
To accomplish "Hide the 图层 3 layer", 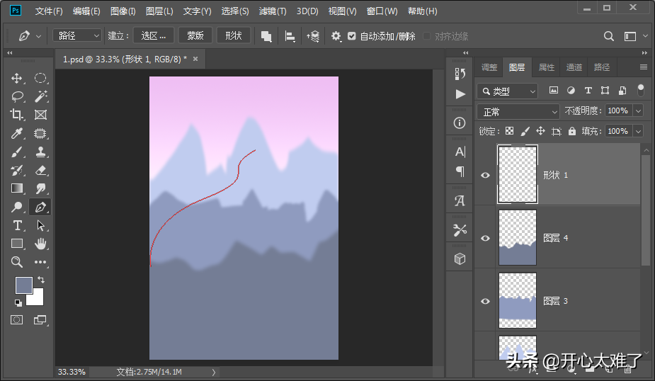I will pyautogui.click(x=485, y=301).
